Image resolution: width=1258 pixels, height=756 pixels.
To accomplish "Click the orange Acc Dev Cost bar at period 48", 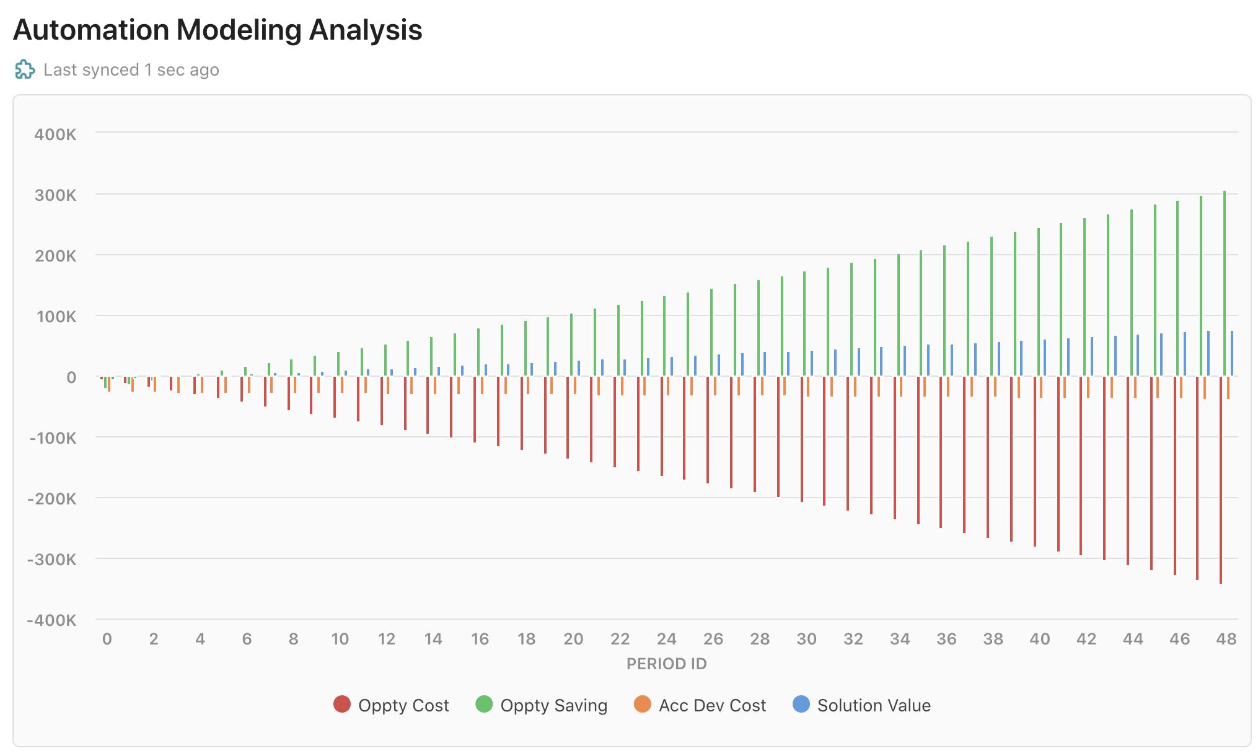I will coord(1228,387).
